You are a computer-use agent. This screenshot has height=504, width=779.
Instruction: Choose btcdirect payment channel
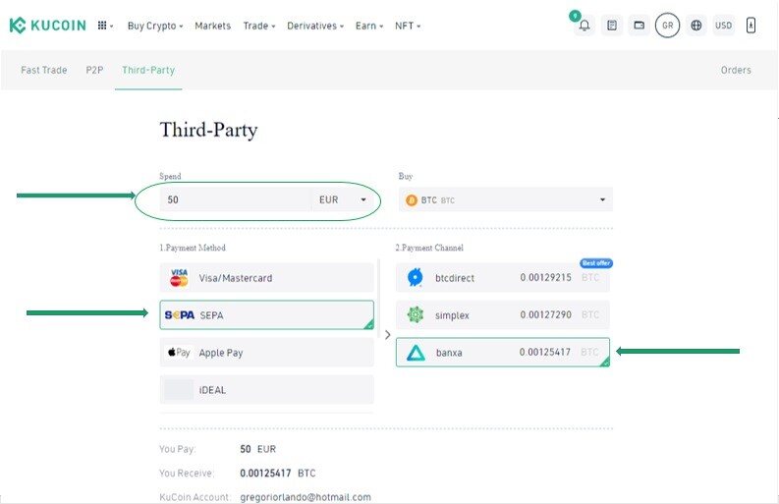tap(503, 277)
